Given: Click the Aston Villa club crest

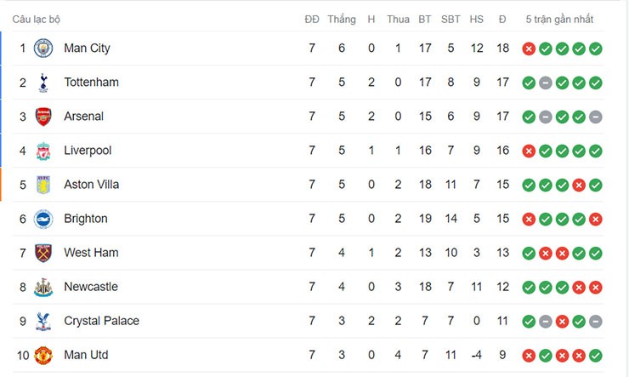Looking at the screenshot, I should pos(43,185).
